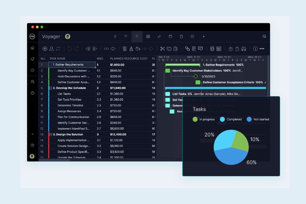Viewport: 306px width, 204px height.
Task: Click the Attach File paperclip icon
Action: pos(188,49)
